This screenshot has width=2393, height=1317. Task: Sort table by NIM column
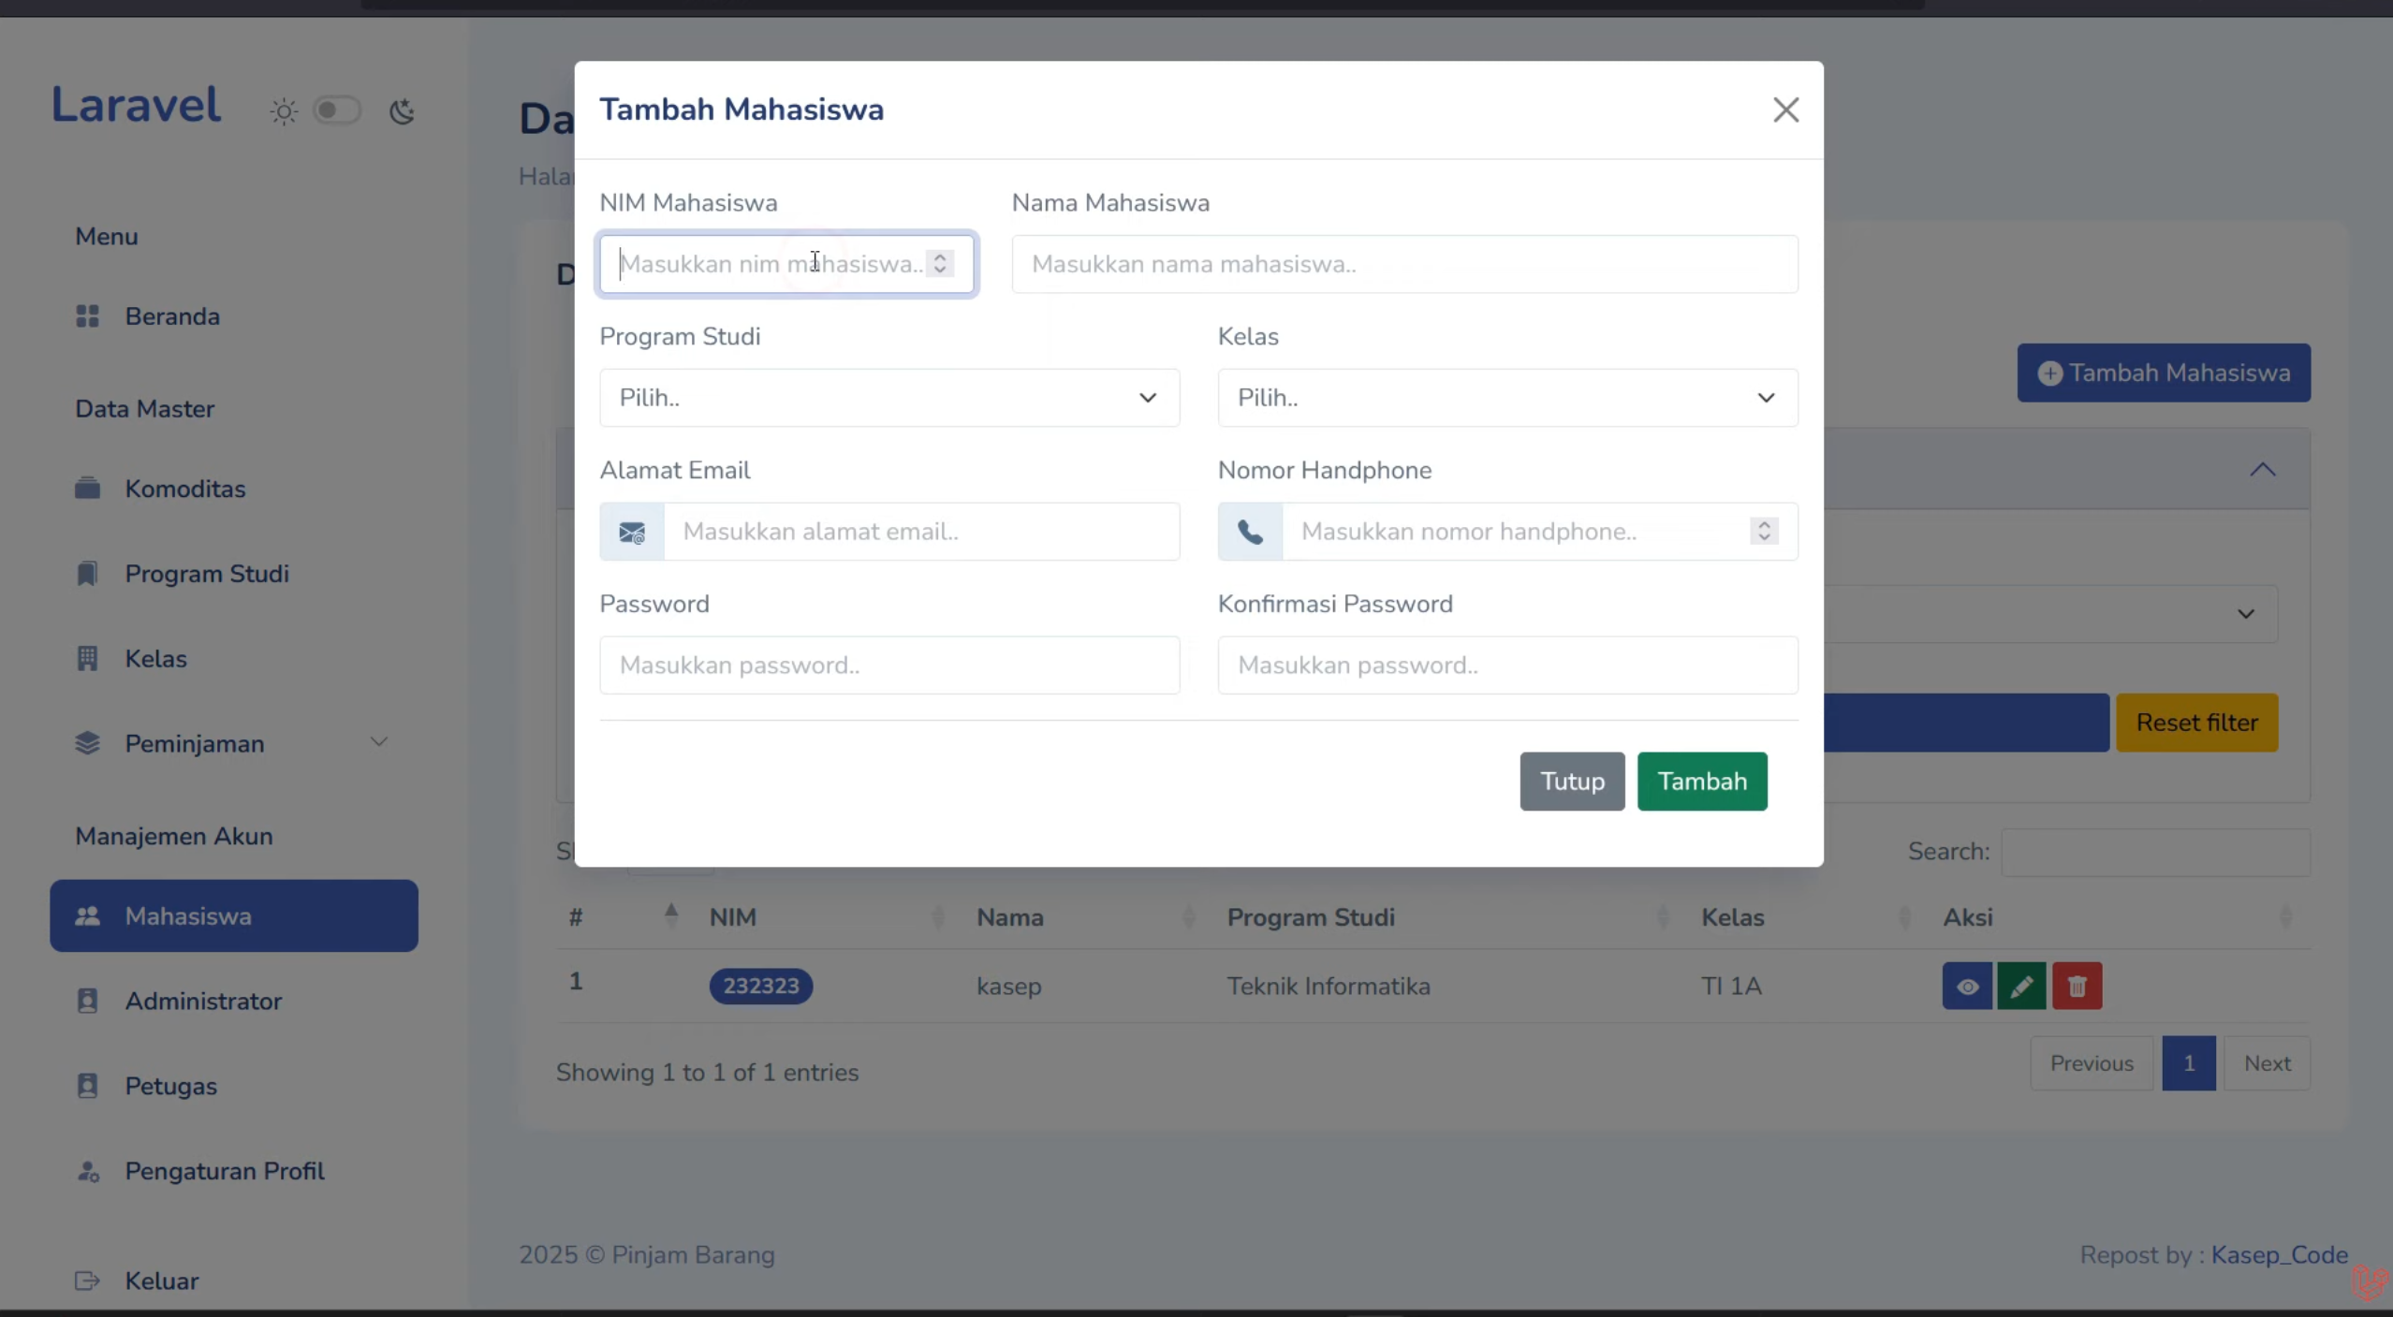click(937, 917)
